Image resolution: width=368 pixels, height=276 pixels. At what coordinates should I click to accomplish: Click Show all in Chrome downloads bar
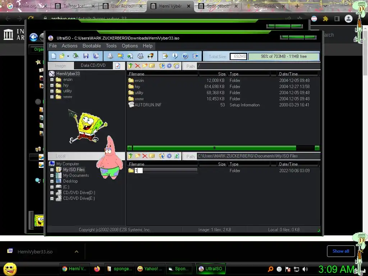[x=341, y=251]
